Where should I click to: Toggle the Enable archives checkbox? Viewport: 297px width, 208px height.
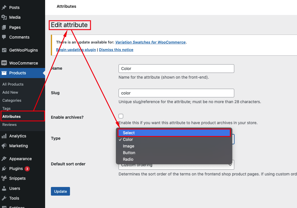(121, 116)
